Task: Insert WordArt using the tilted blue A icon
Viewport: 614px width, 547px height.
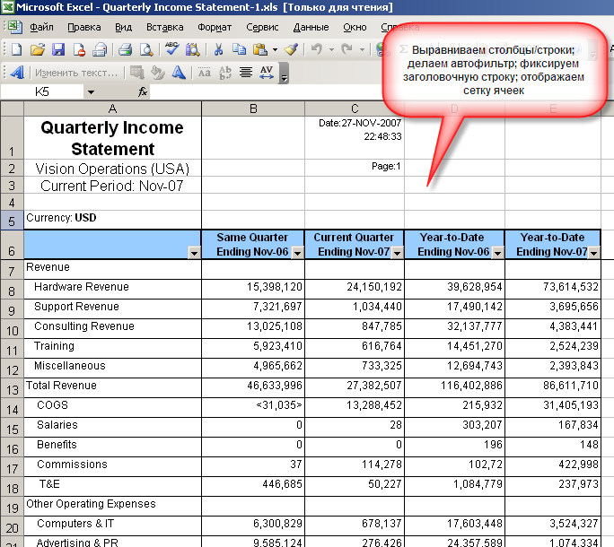Action: point(17,73)
